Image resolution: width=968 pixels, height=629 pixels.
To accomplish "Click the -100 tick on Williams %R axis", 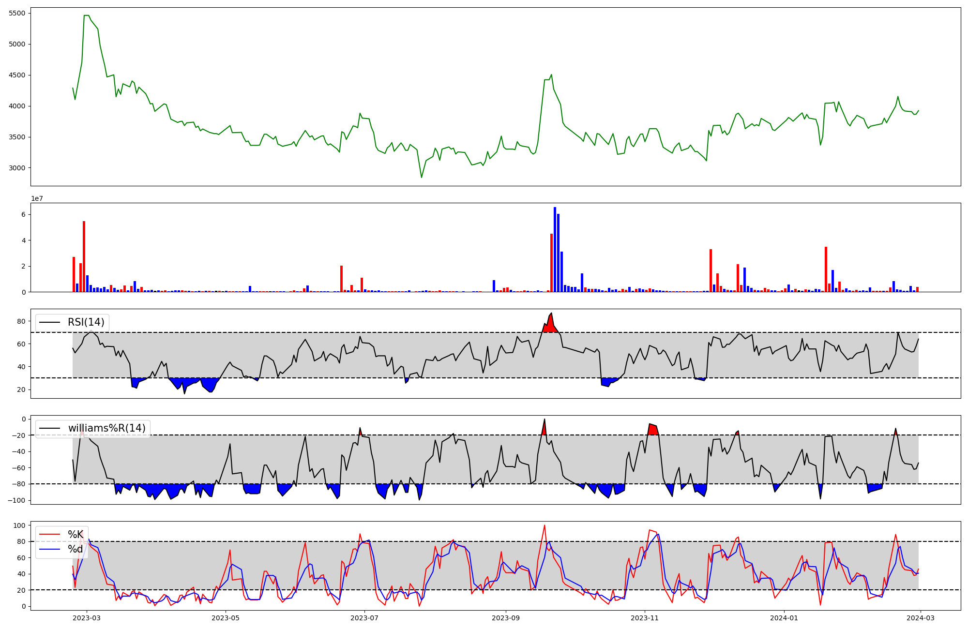I will 16,500.
